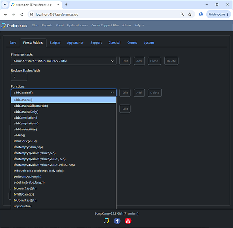Click the browser reload icon
The height and width of the screenshot is (228, 233).
22,14
